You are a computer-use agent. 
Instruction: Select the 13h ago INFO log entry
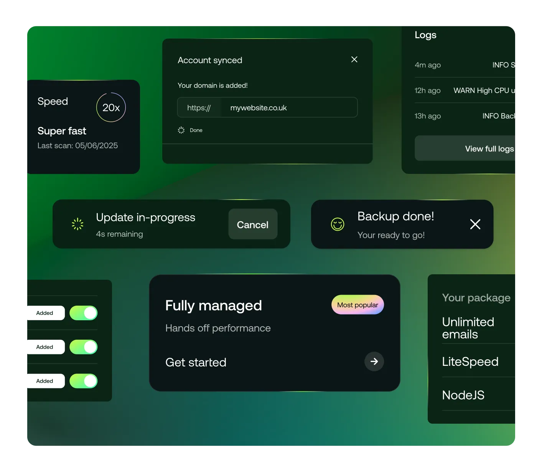465,116
